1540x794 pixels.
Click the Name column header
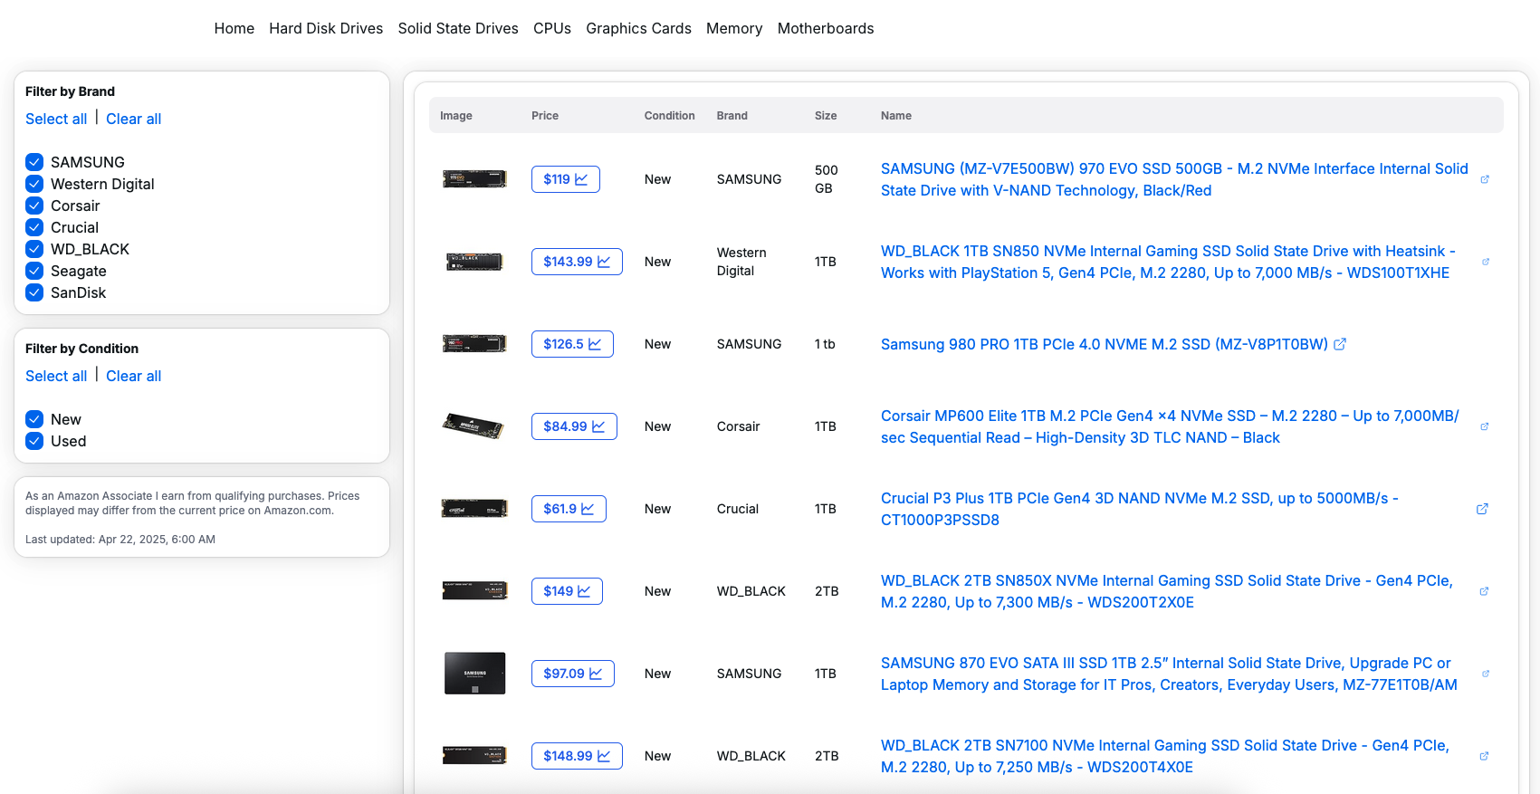(x=896, y=116)
